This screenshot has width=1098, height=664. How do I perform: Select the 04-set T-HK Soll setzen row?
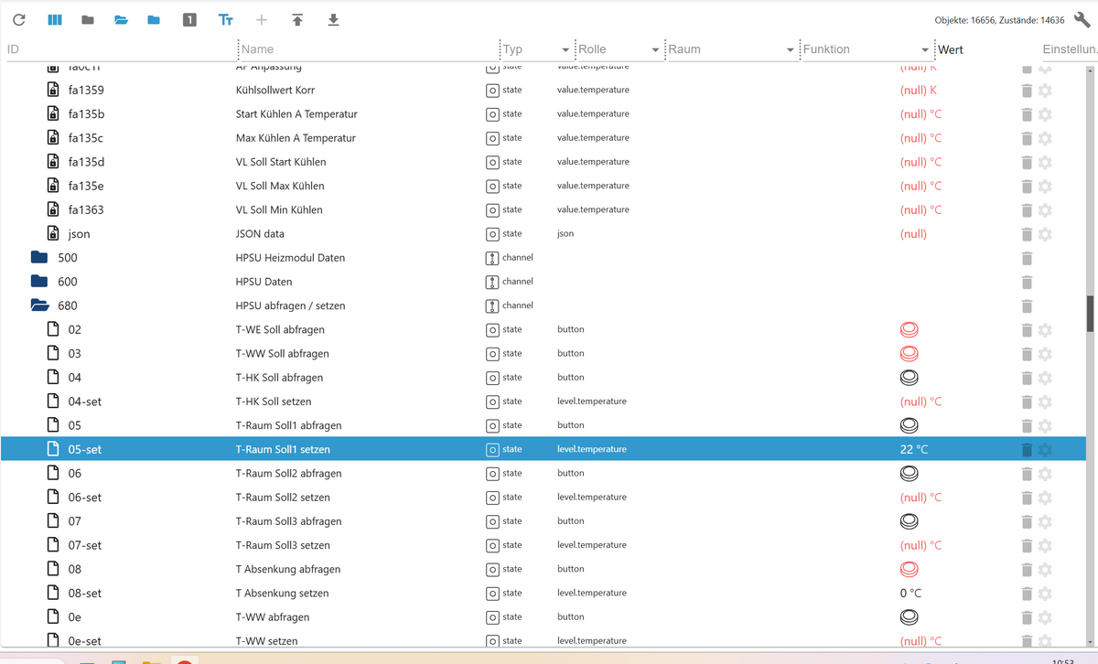click(x=274, y=402)
